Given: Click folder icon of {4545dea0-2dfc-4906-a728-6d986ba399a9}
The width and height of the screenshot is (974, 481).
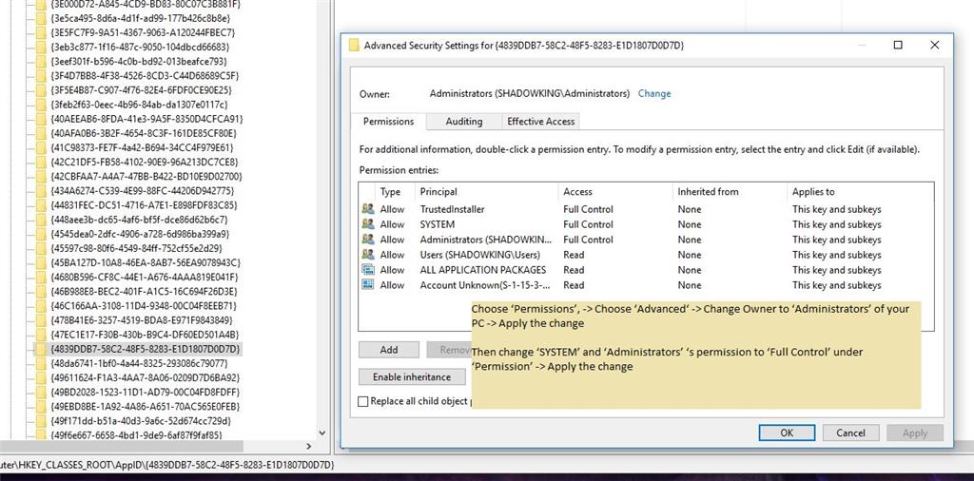Looking at the screenshot, I should [x=42, y=234].
